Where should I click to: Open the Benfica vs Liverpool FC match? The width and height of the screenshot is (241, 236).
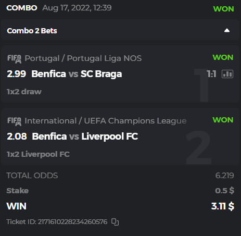tap(85, 136)
